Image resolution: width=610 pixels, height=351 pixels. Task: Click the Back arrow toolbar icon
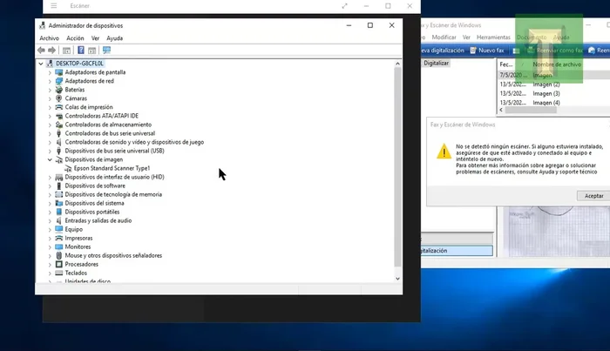click(41, 51)
